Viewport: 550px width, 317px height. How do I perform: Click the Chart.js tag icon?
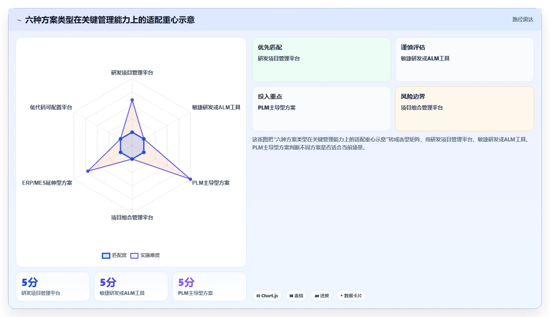click(x=258, y=296)
